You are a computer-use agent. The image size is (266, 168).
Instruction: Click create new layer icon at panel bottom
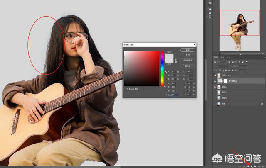tap(259, 166)
